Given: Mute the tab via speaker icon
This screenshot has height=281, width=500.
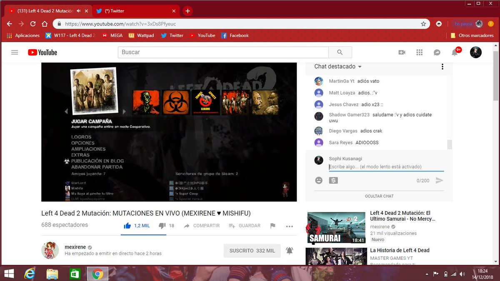Looking at the screenshot, I should pyautogui.click(x=78, y=11).
